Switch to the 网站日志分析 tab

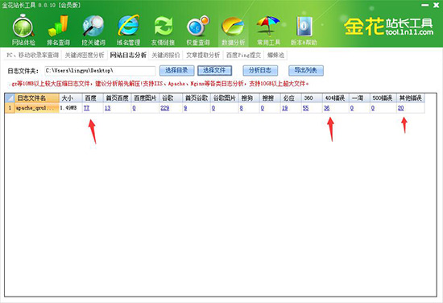tap(128, 55)
